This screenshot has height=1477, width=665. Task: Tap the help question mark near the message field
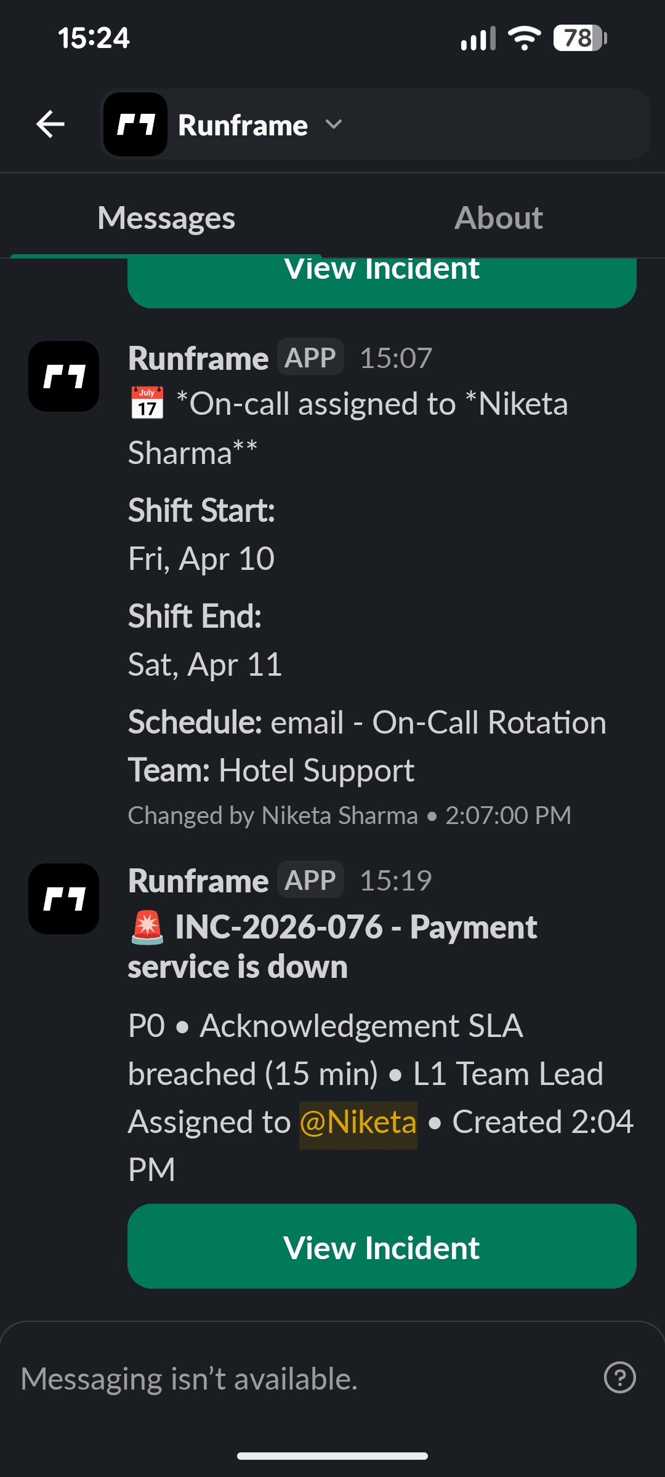[x=621, y=1379]
